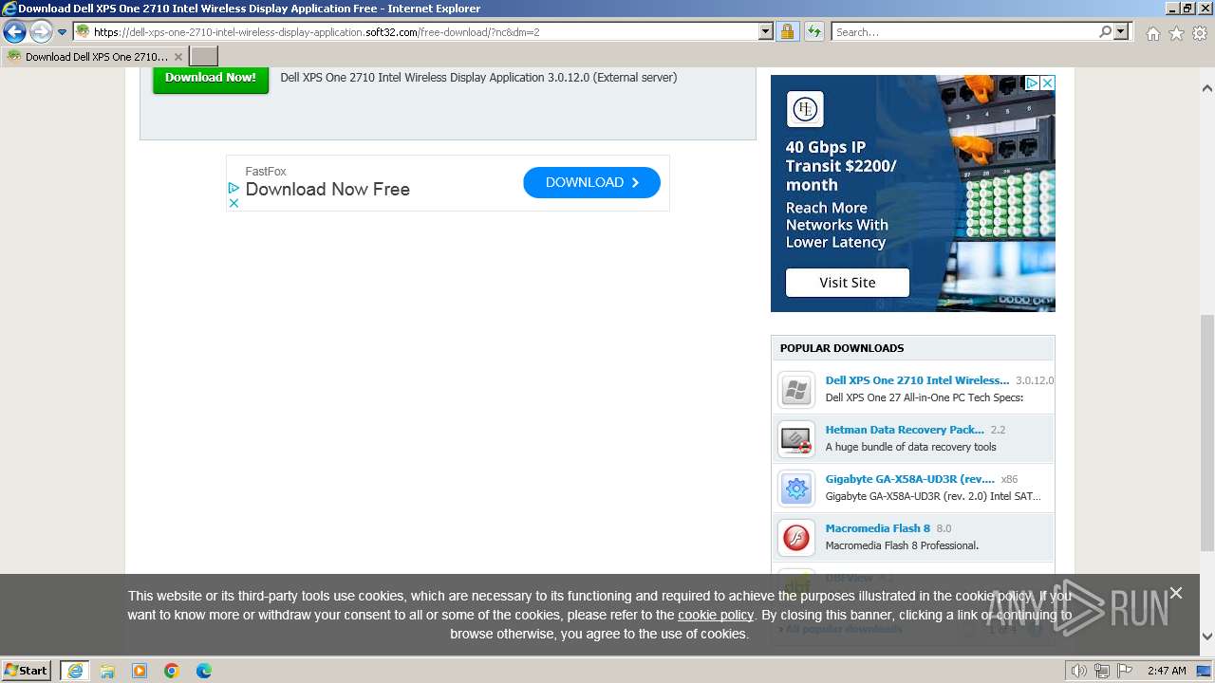Open File Explorer folder taskbar icon
This screenshot has height=683, width=1215.
tap(107, 671)
